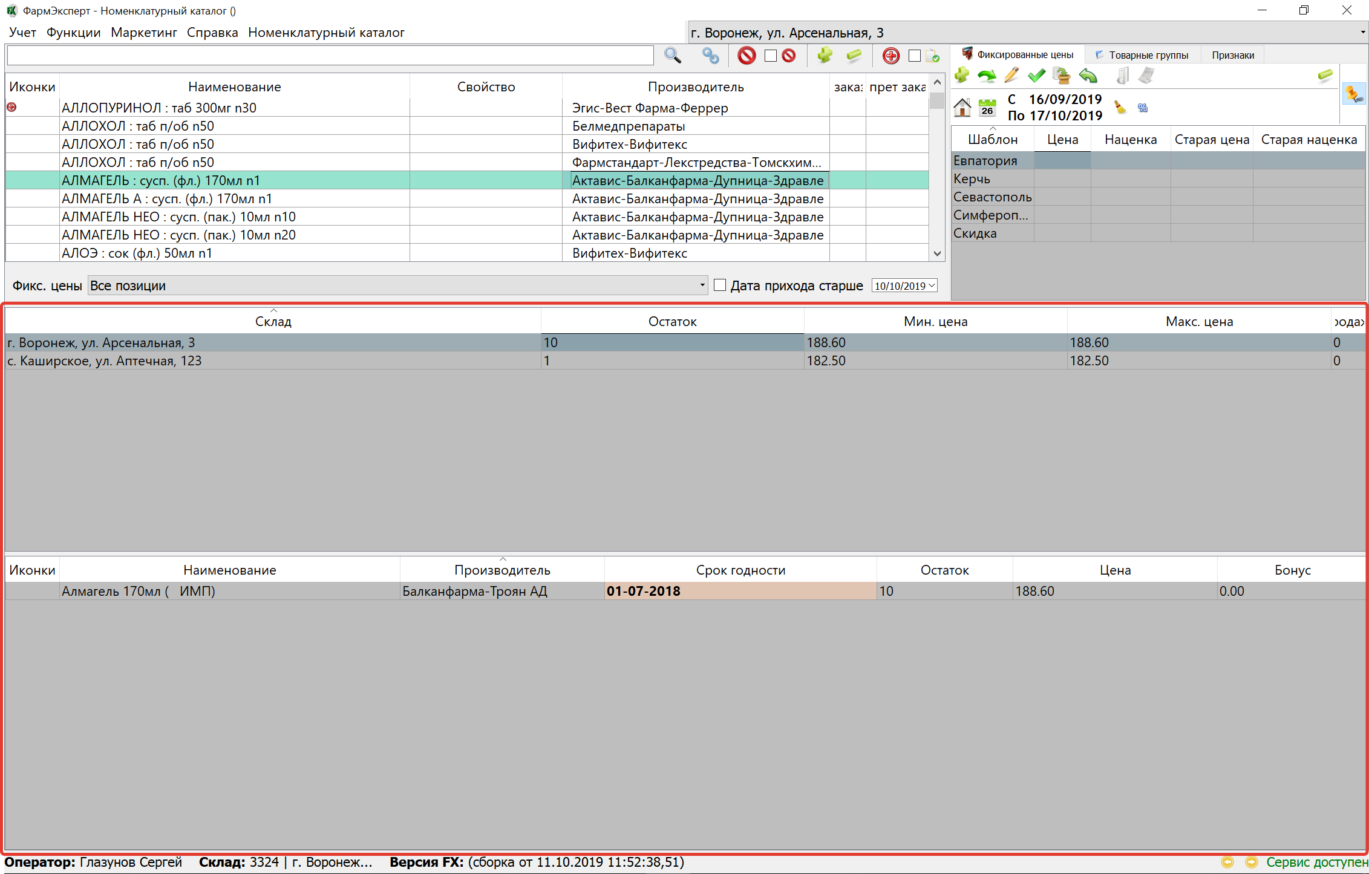
Task: Click the catalog list scroll down arrow
Action: 937,253
